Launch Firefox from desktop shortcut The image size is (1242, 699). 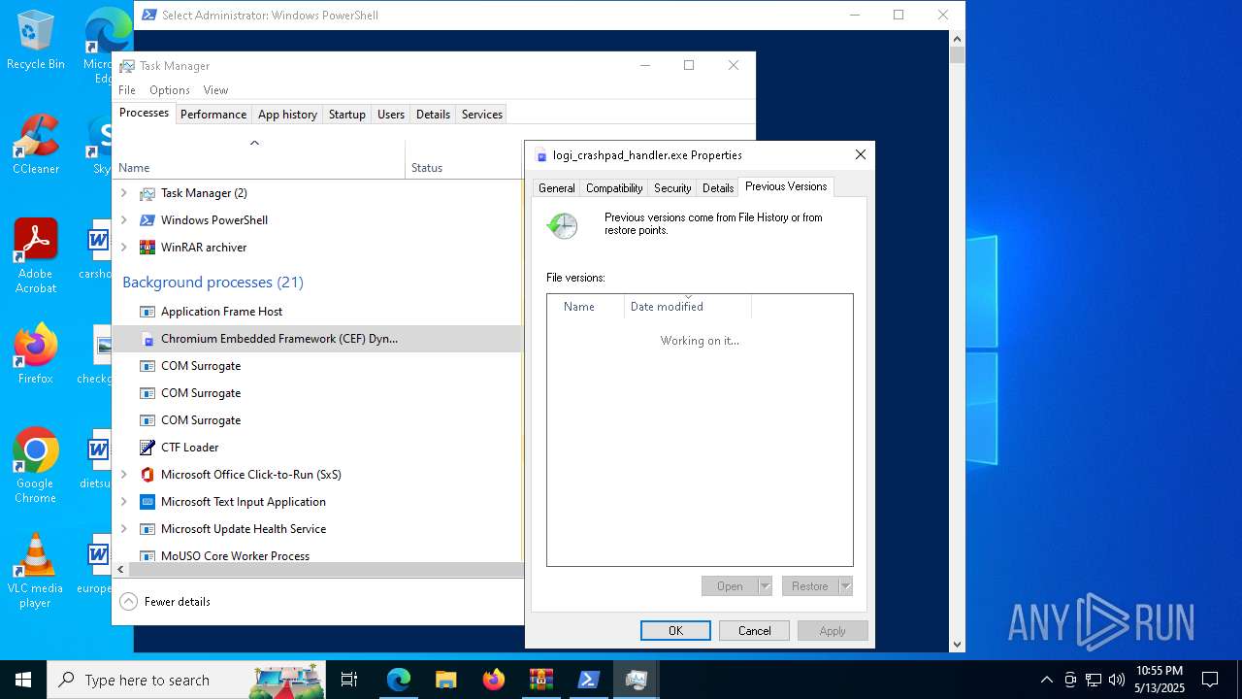coord(36,354)
